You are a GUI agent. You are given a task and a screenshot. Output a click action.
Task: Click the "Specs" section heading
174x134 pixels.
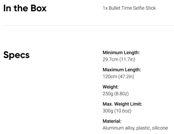point(16,55)
